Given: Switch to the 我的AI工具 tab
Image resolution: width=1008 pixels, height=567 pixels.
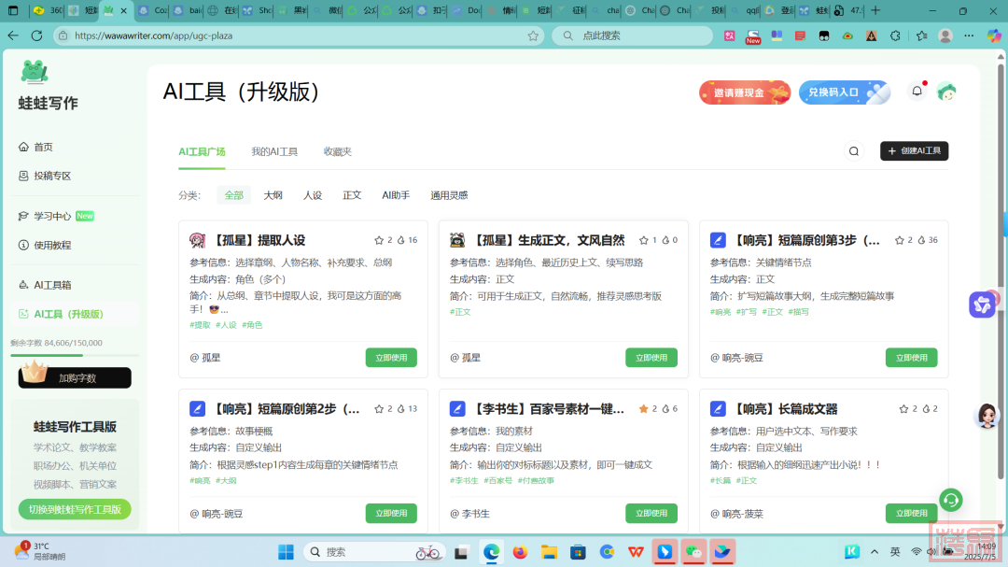Looking at the screenshot, I should click(x=274, y=151).
